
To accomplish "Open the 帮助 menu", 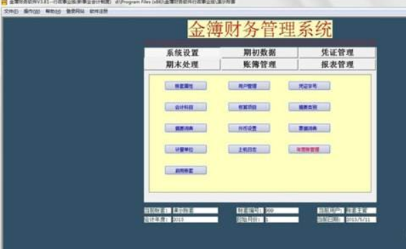I will [x=53, y=12].
